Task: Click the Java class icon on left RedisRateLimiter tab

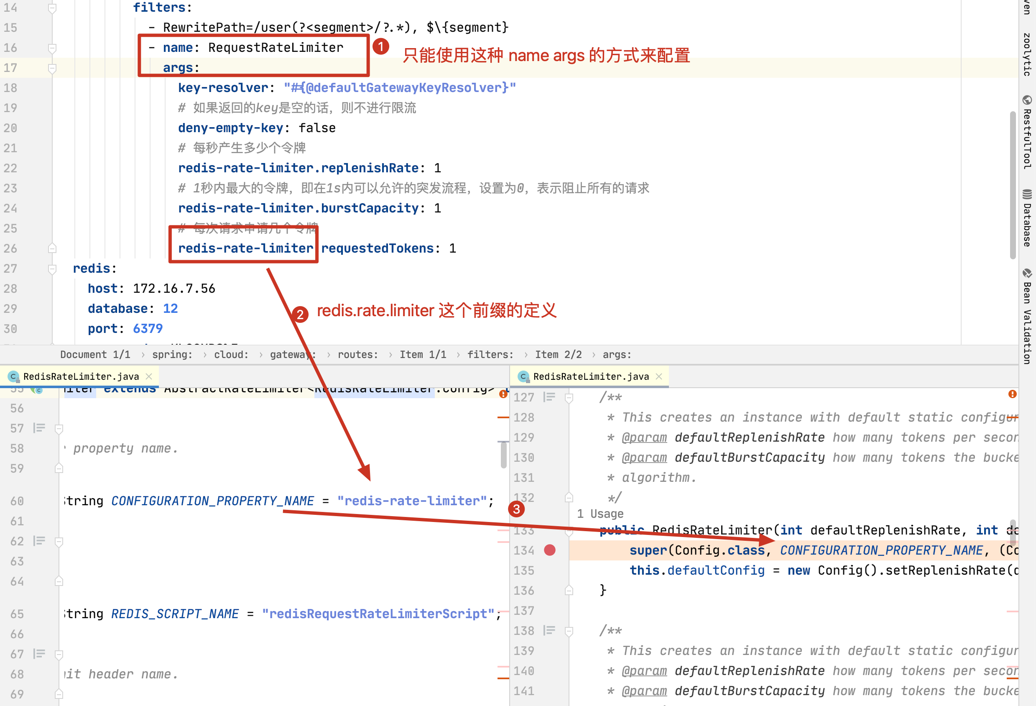Action: click(13, 377)
